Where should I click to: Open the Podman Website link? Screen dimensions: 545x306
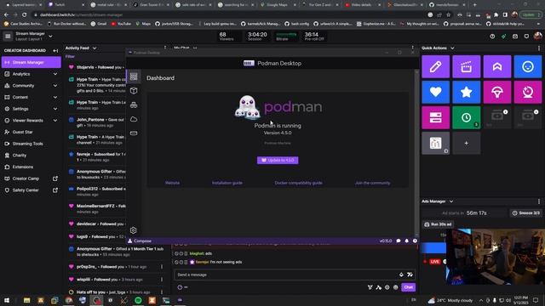click(x=172, y=183)
